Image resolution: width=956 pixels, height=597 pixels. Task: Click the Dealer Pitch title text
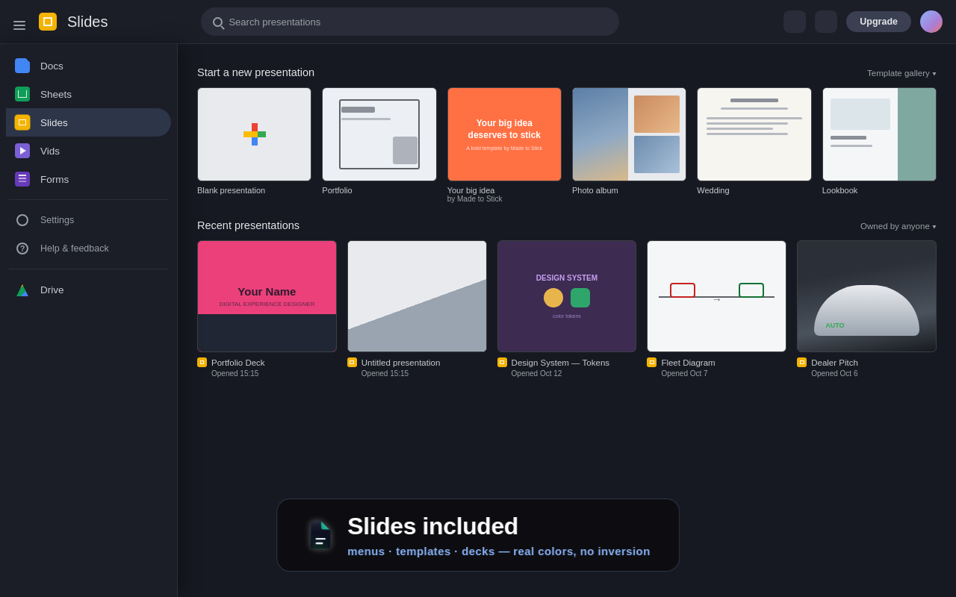(x=834, y=363)
